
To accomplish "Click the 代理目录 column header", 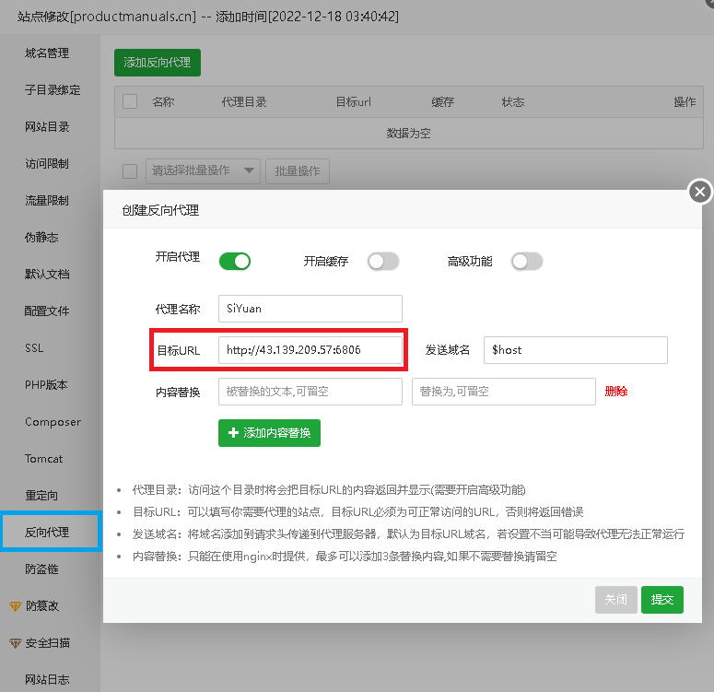I will 244,102.
